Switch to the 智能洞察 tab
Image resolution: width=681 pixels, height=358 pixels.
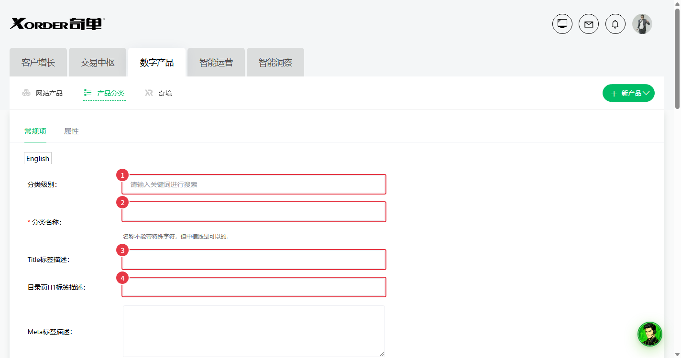coord(275,63)
